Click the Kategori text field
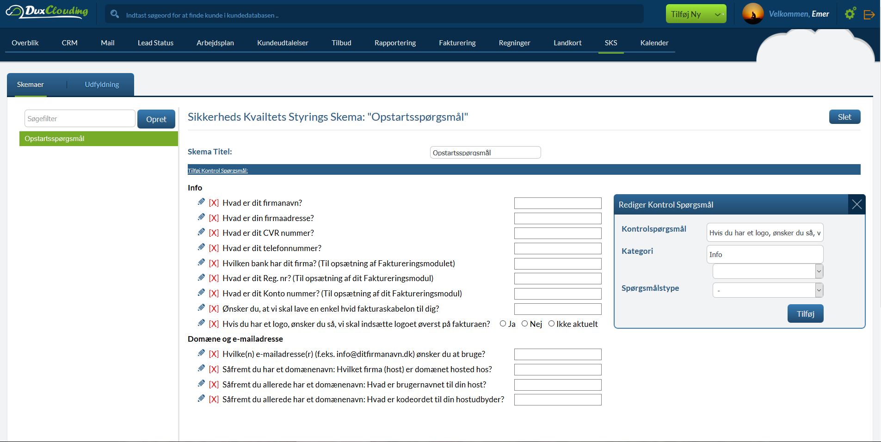Viewport: 881px width, 442px height. point(765,254)
